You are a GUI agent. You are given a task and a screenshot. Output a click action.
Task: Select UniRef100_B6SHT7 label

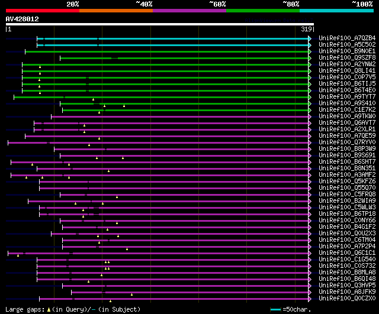click(x=347, y=162)
